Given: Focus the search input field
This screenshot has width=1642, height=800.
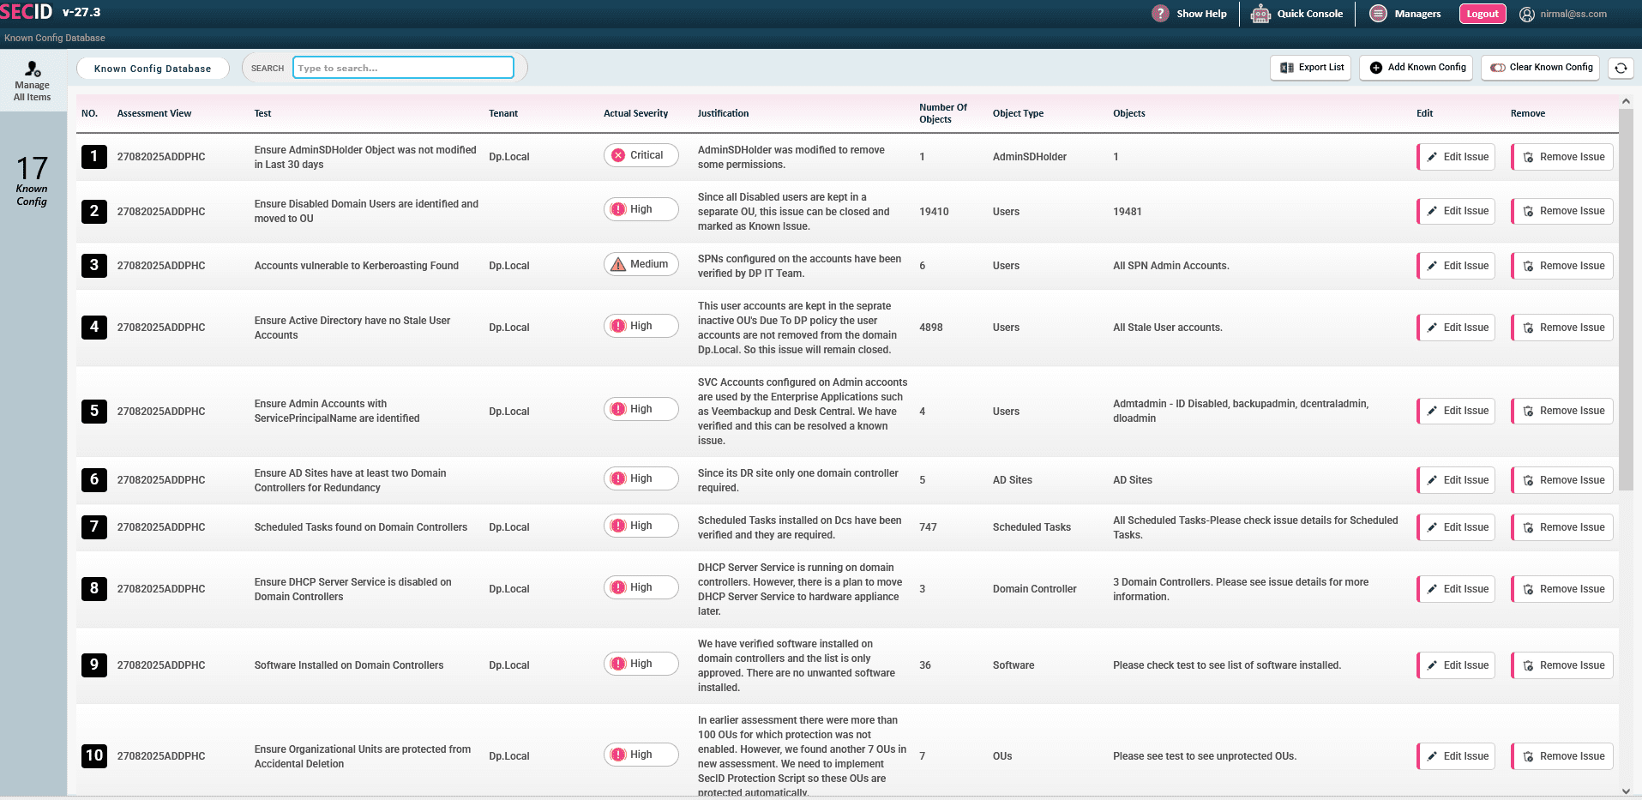Looking at the screenshot, I should tap(403, 68).
